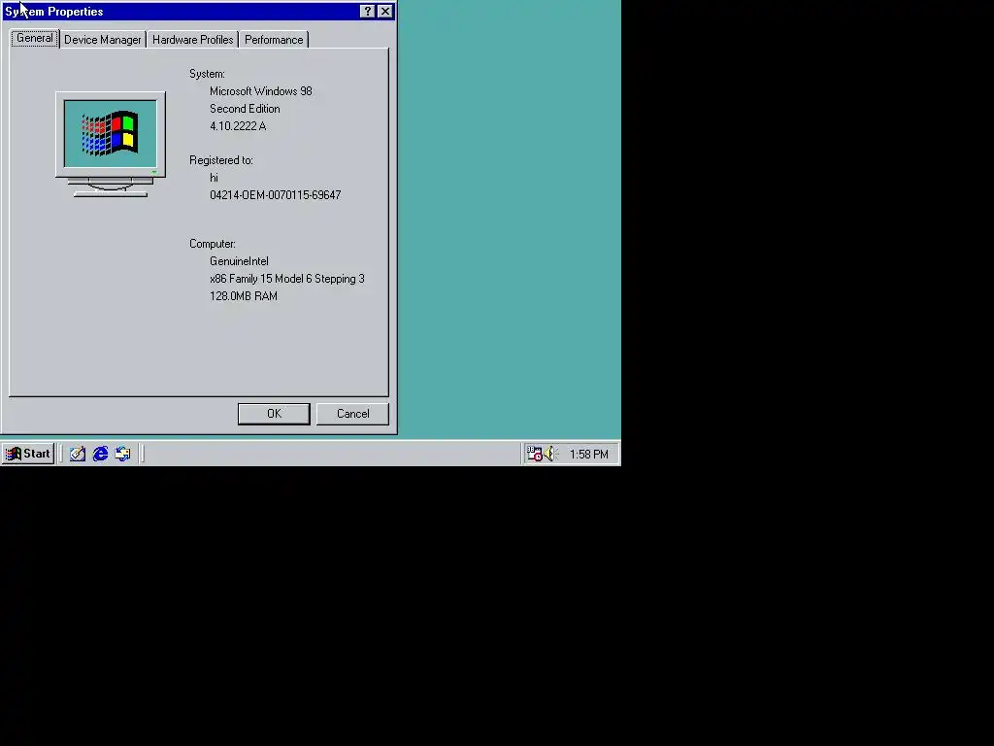Open the Hardware Profiles tab
Screen dimensions: 994x746
(x=193, y=39)
